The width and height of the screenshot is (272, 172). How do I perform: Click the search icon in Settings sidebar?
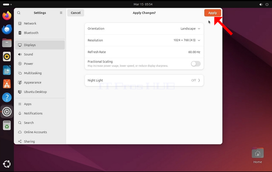[19, 13]
